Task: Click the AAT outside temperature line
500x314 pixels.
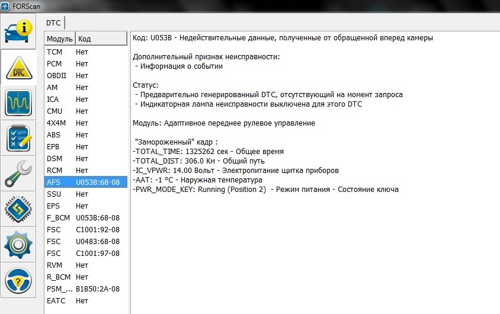Action: [x=197, y=180]
